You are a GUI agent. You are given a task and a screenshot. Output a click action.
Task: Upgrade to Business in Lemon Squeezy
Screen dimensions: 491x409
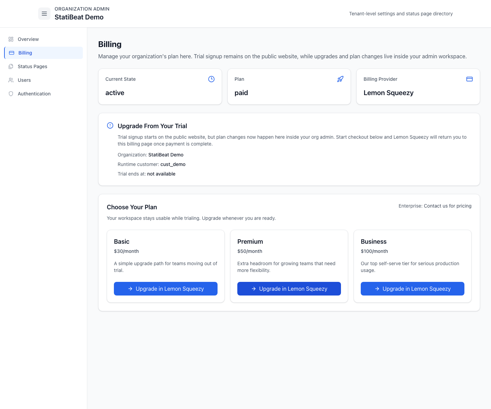click(412, 289)
